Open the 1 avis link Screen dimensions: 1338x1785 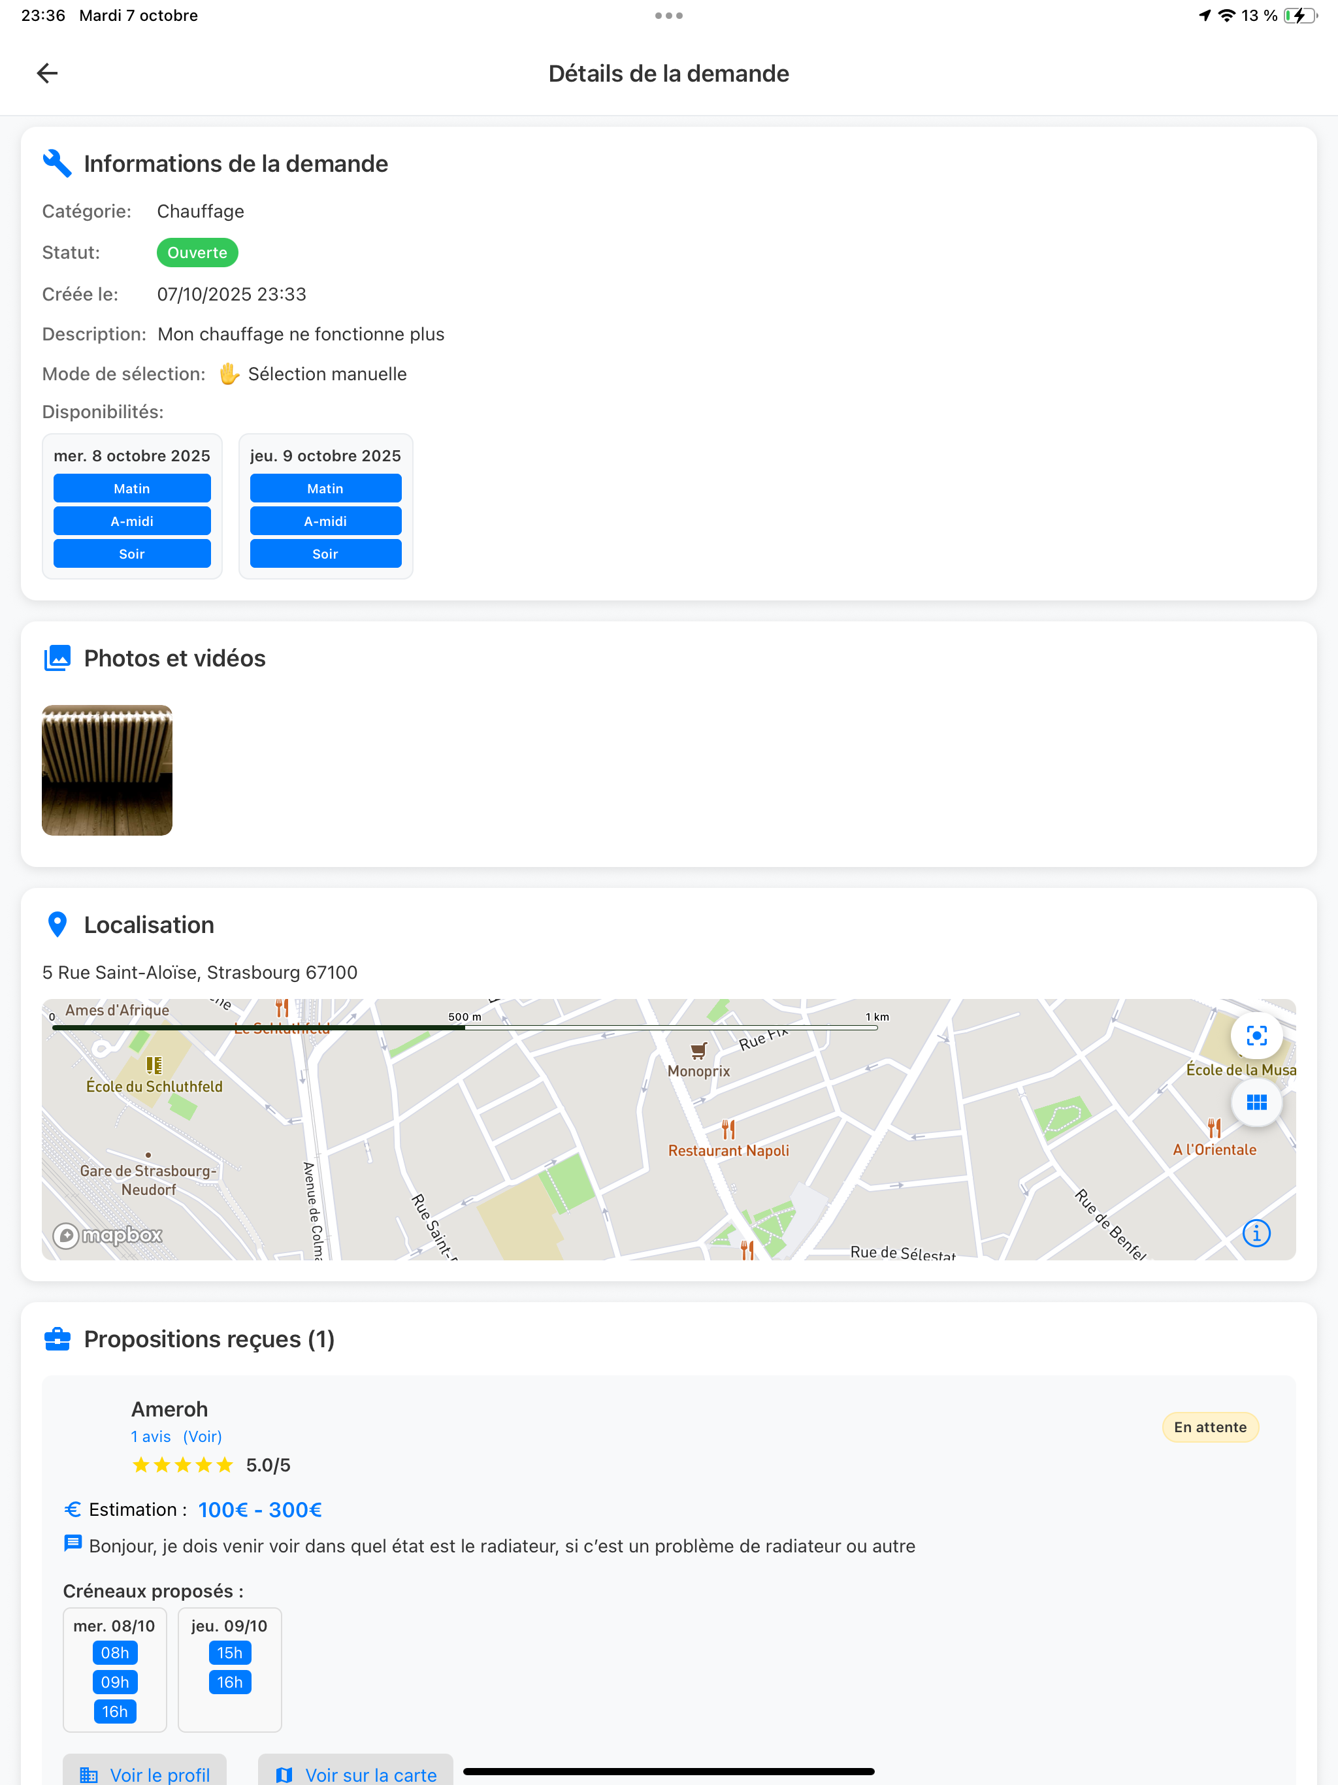(151, 1437)
